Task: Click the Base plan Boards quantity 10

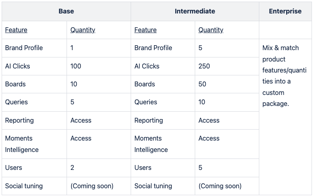Action: [x=74, y=84]
